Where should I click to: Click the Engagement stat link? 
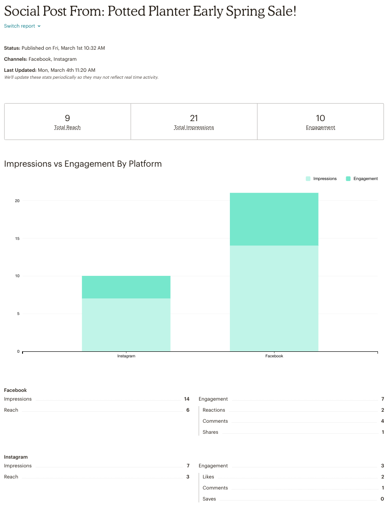click(x=320, y=127)
